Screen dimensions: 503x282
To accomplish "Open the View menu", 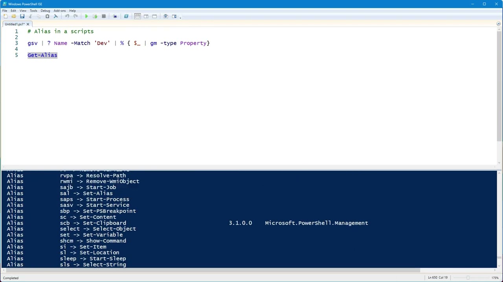I will point(23,11).
